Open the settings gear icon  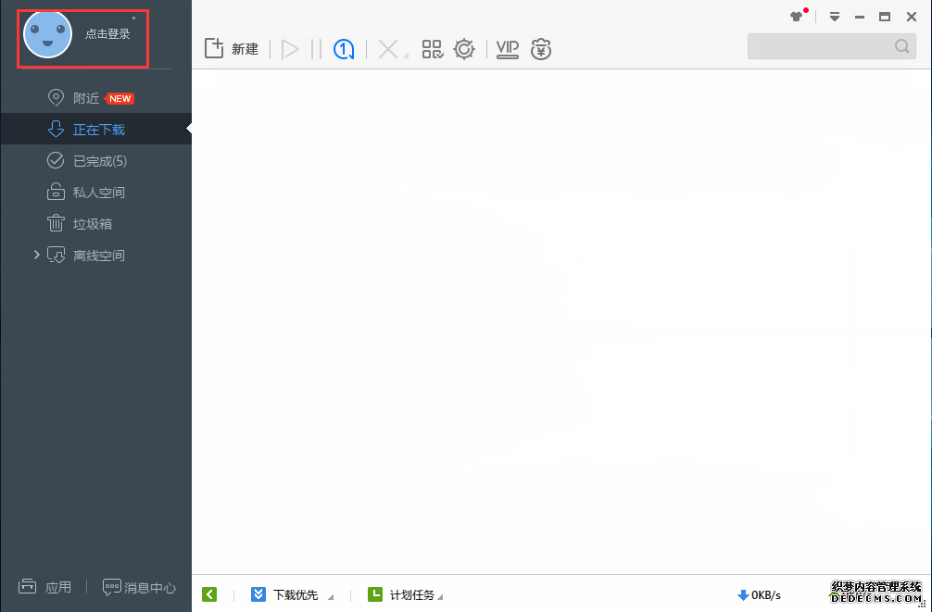[464, 49]
